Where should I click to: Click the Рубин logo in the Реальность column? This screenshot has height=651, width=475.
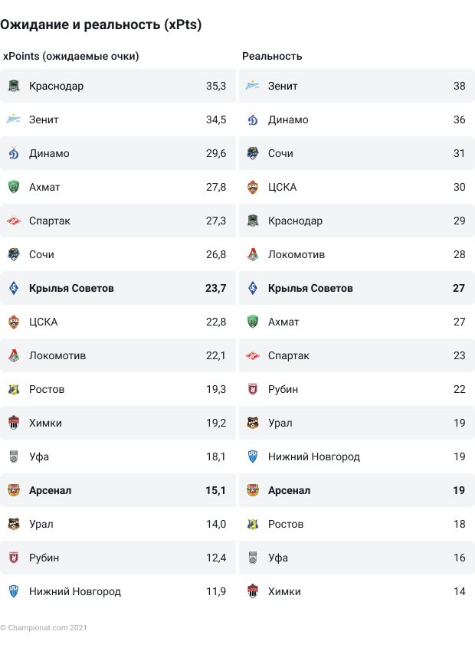coord(253,389)
